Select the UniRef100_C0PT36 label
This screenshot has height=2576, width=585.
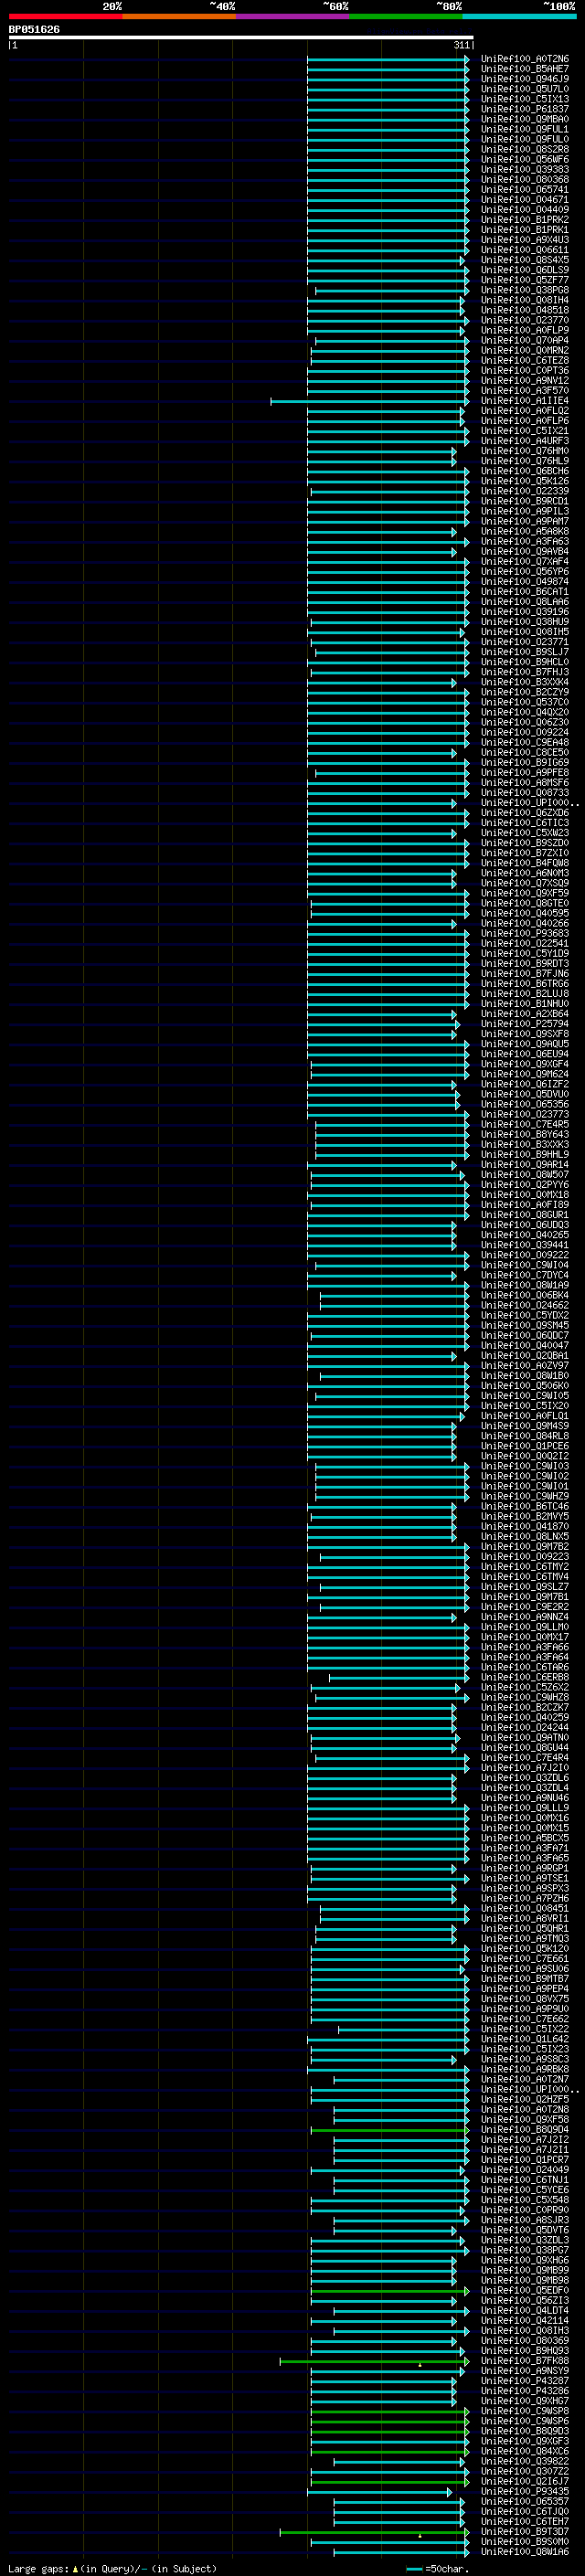pos(524,371)
